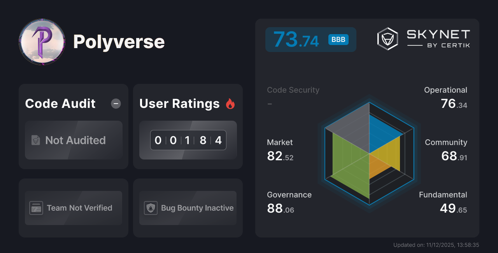
Task: Click the ID card icon near Team Not Verified
Action: pos(36,208)
